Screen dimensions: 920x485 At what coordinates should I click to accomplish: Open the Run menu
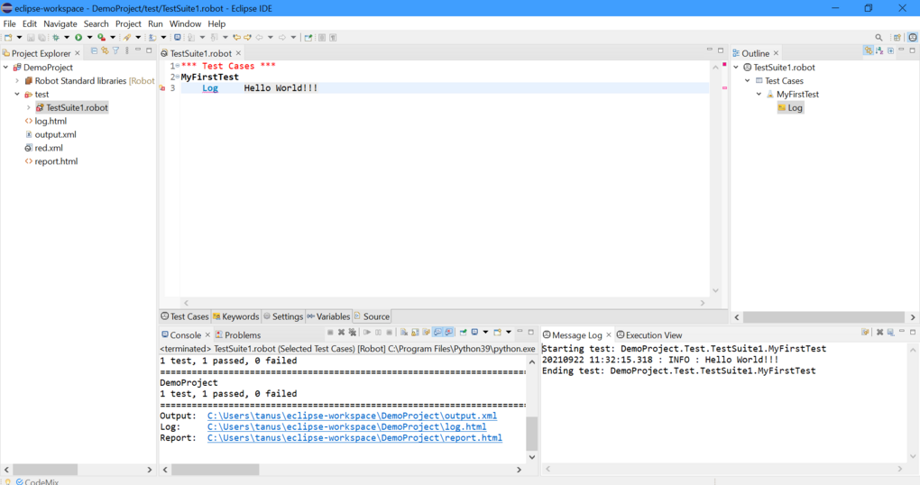pyautogui.click(x=155, y=24)
